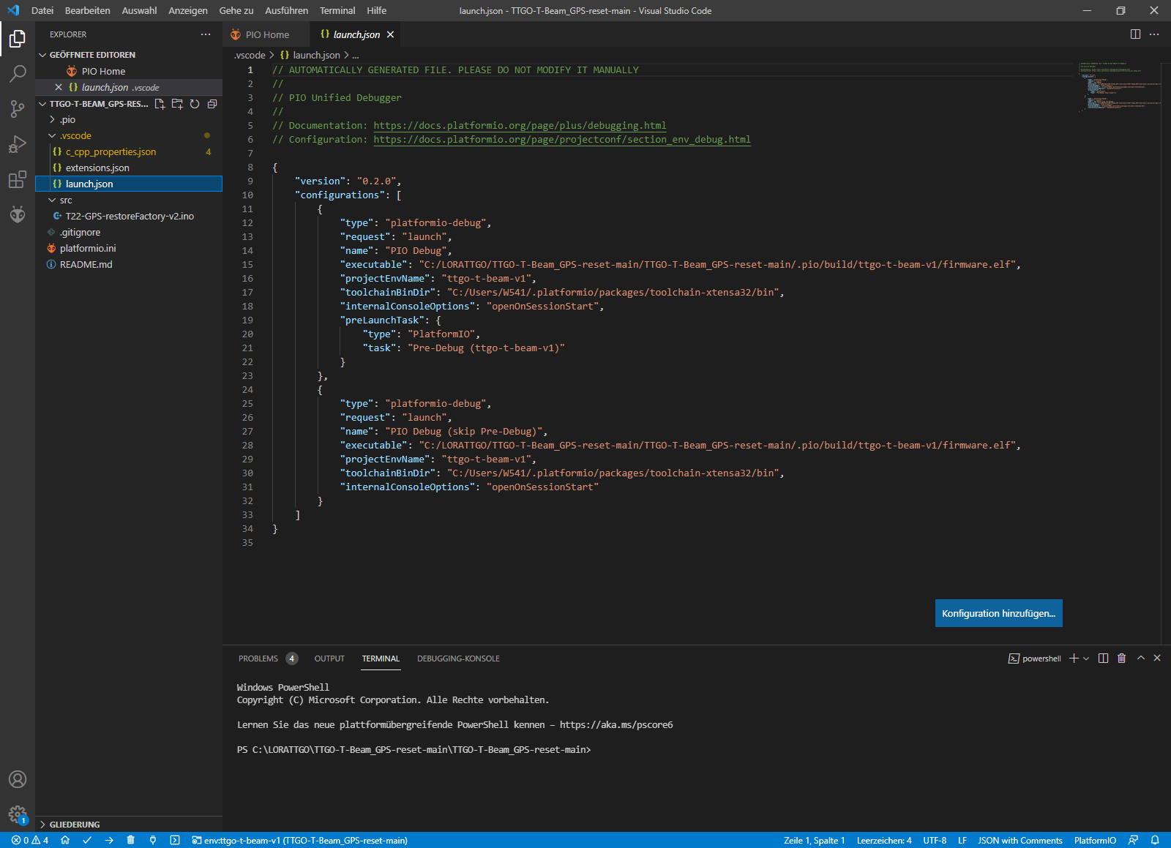Open the Anzeigen menu
Viewport: 1171px width, 848px height.
(188, 11)
